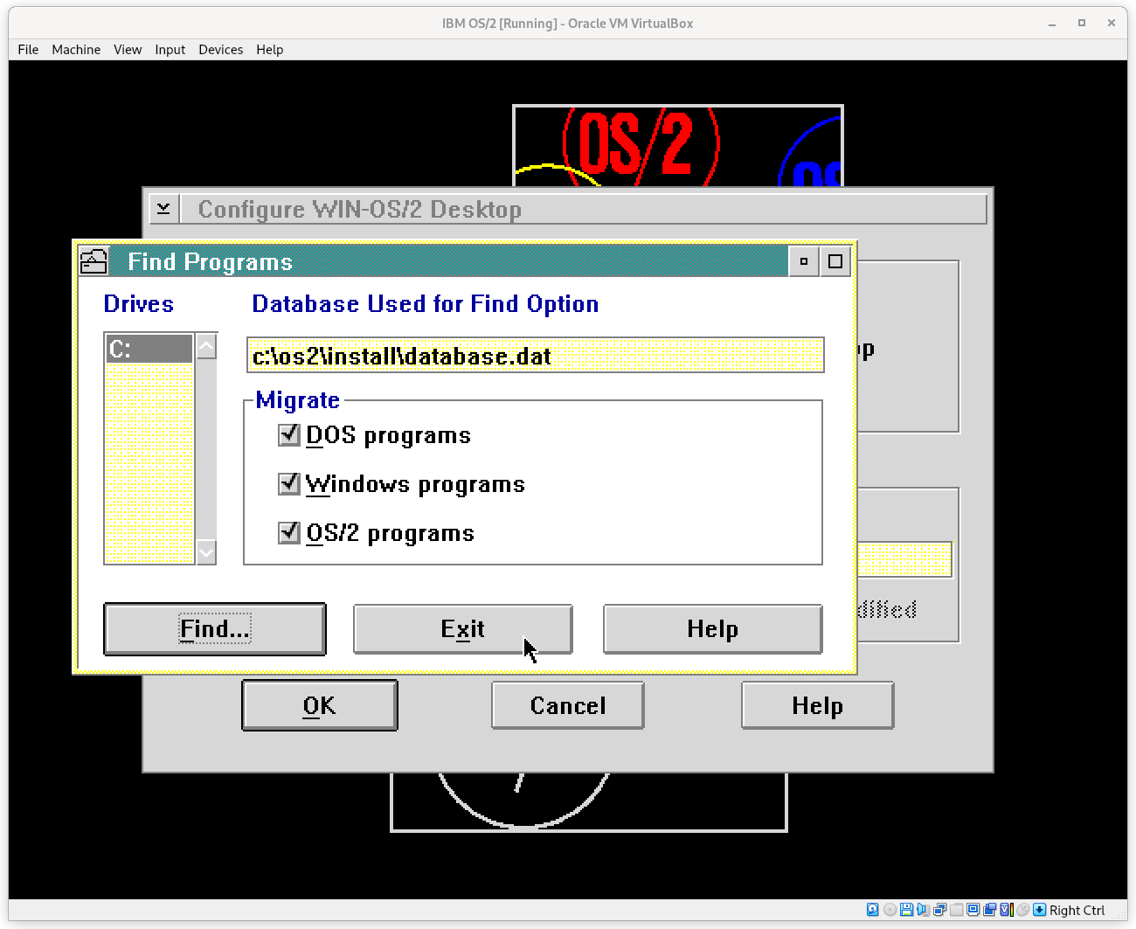Click the Drives list scroll-down arrow
Viewport: 1136px width, 929px height.
(206, 551)
